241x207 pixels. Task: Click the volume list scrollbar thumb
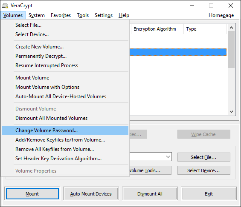pos(231,49)
